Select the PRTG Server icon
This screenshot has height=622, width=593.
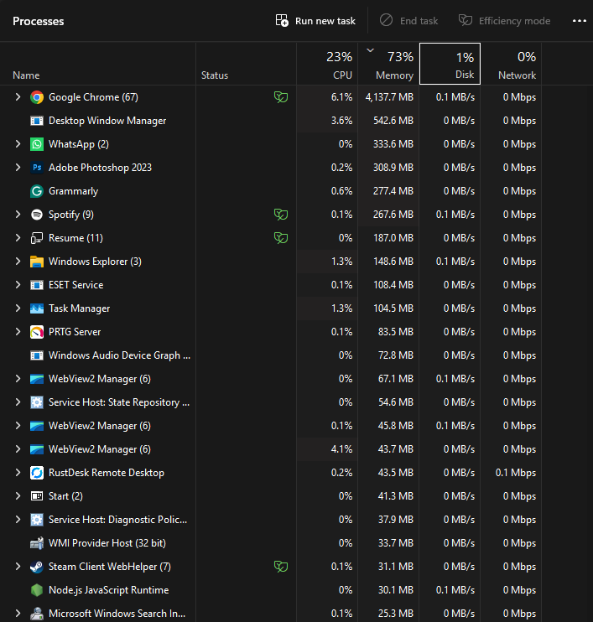(x=37, y=332)
